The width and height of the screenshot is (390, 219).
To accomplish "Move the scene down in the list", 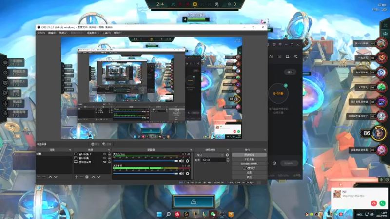I will tap(56, 177).
